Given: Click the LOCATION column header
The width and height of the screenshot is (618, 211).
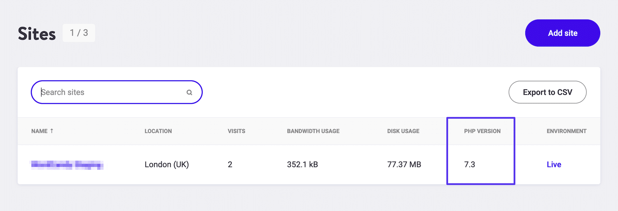Looking at the screenshot, I should pos(158,131).
